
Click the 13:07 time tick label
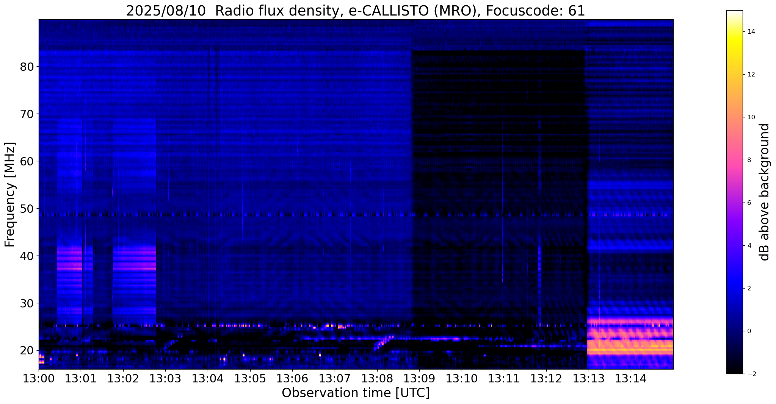tap(334, 379)
